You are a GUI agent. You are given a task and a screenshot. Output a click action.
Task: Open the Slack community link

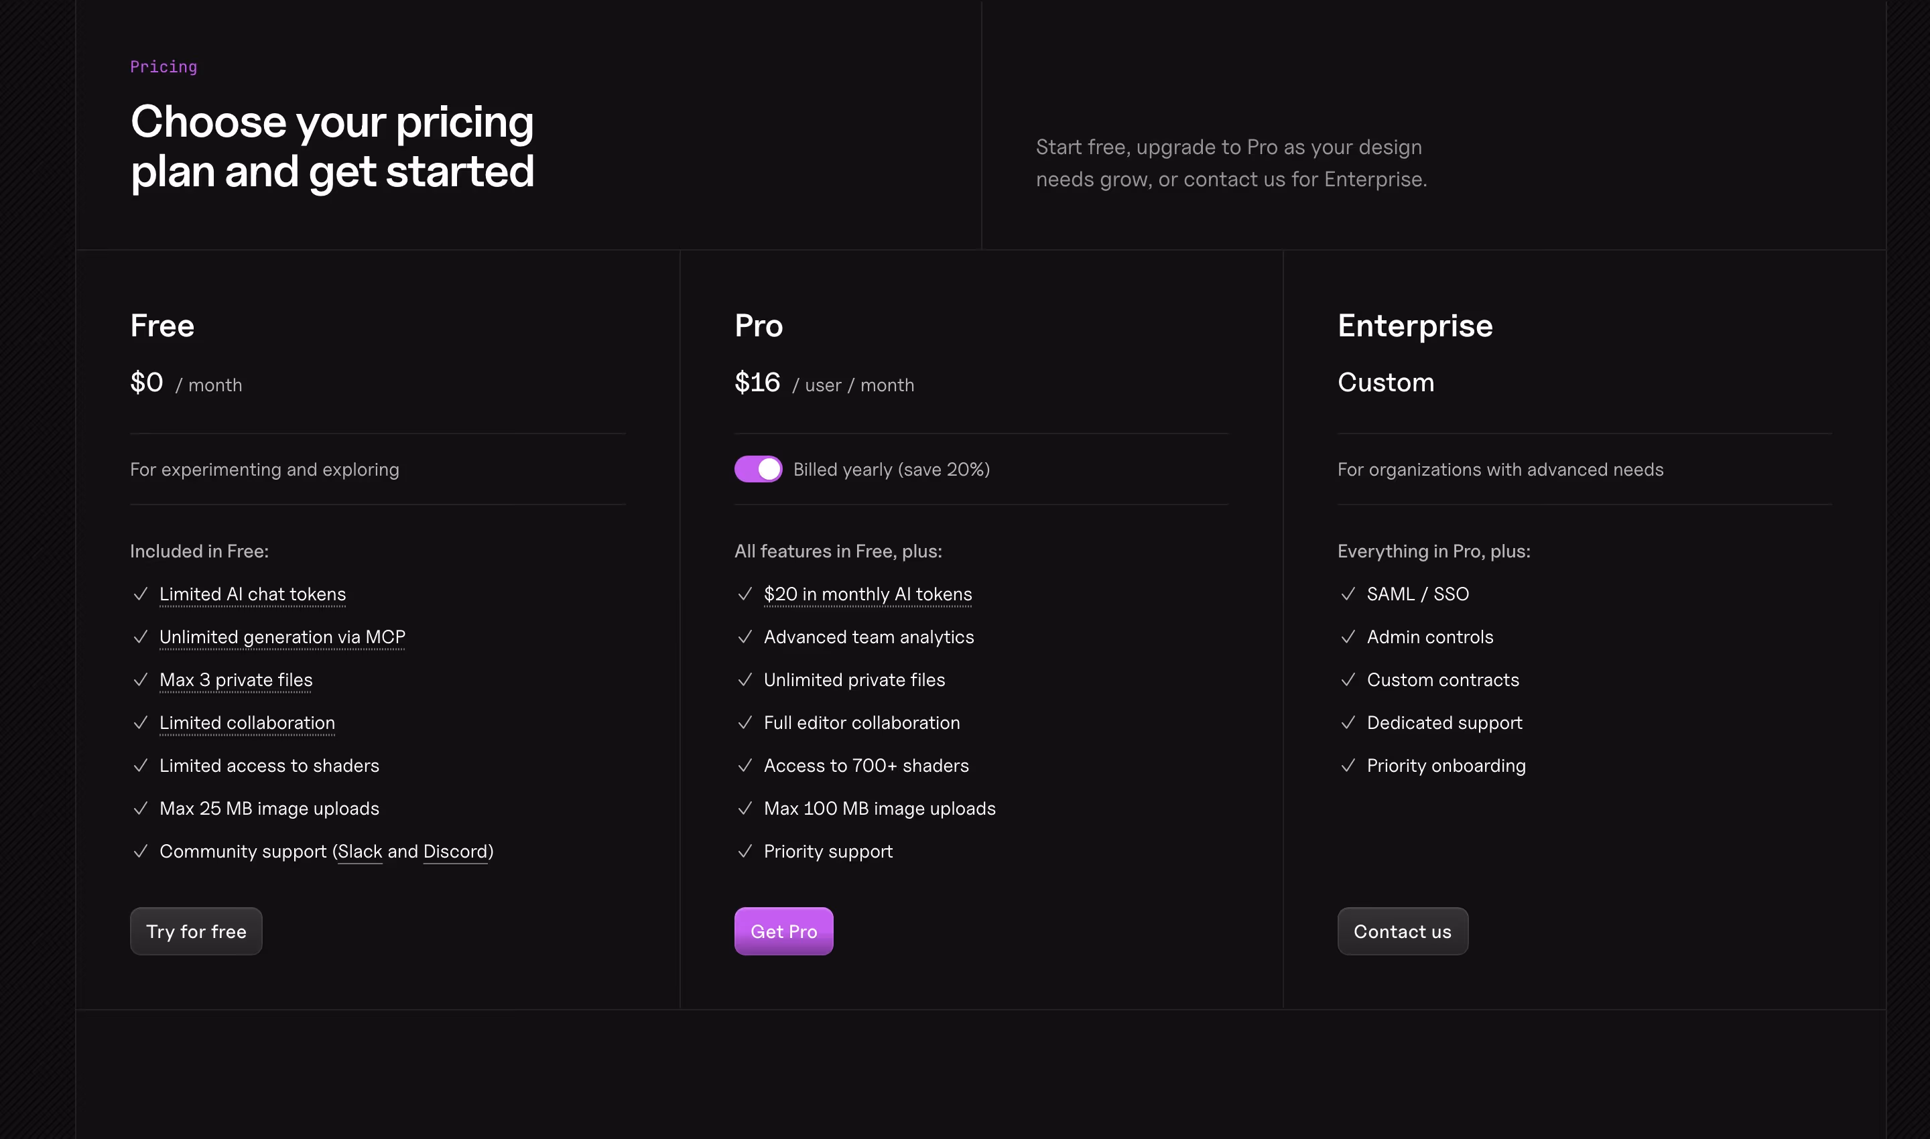[x=360, y=851]
